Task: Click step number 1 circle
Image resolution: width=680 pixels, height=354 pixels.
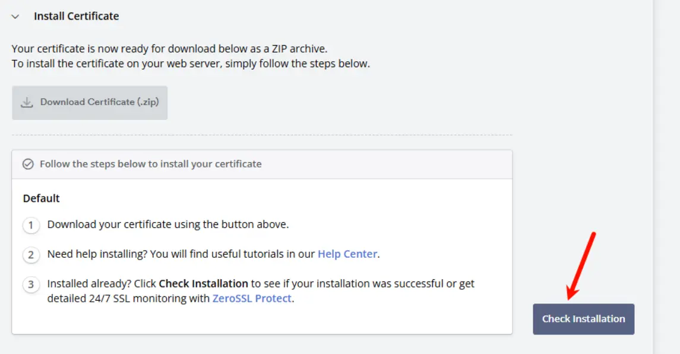Action: 31,225
